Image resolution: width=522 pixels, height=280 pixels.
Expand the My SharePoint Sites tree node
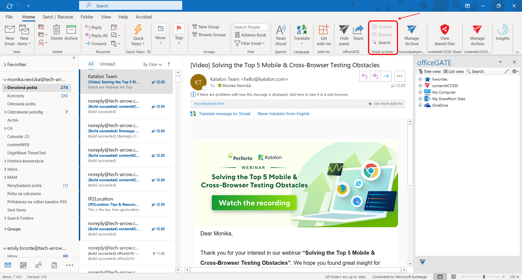coord(420,99)
